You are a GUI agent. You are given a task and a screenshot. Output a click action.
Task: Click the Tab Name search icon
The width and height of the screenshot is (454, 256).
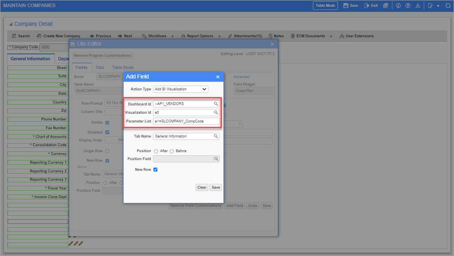click(216, 136)
